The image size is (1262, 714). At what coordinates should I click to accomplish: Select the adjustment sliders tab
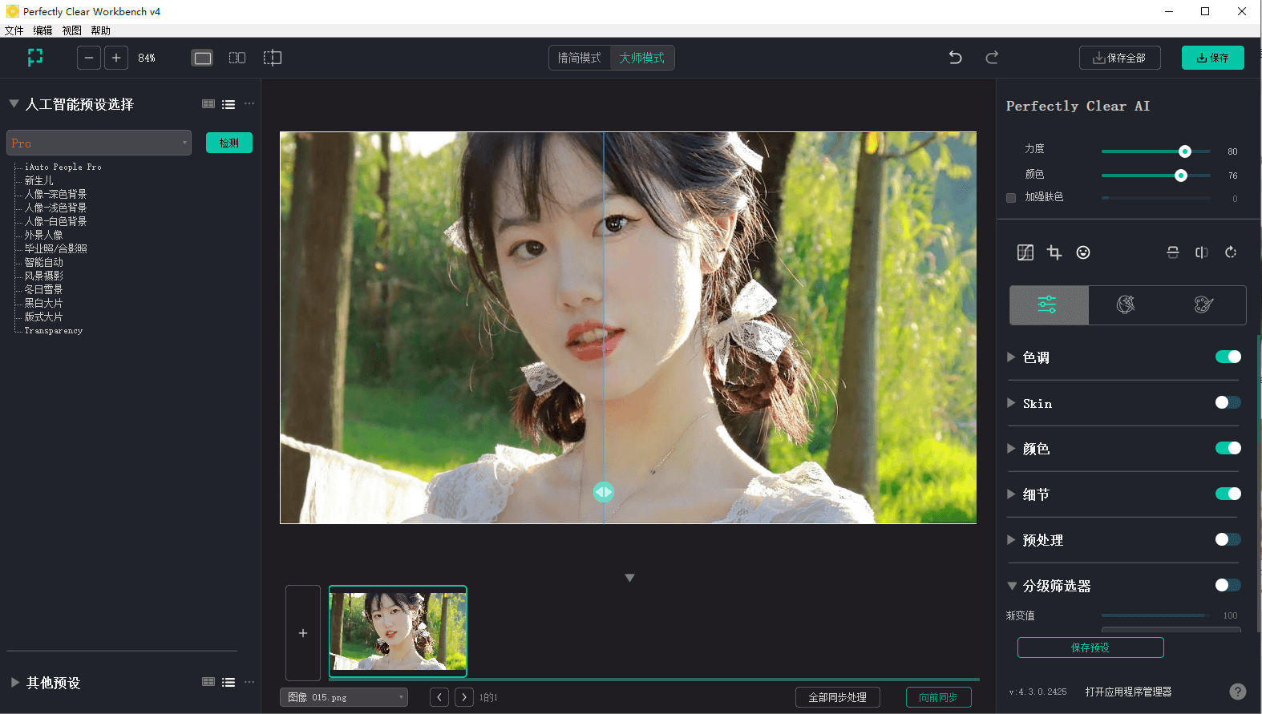1049,305
